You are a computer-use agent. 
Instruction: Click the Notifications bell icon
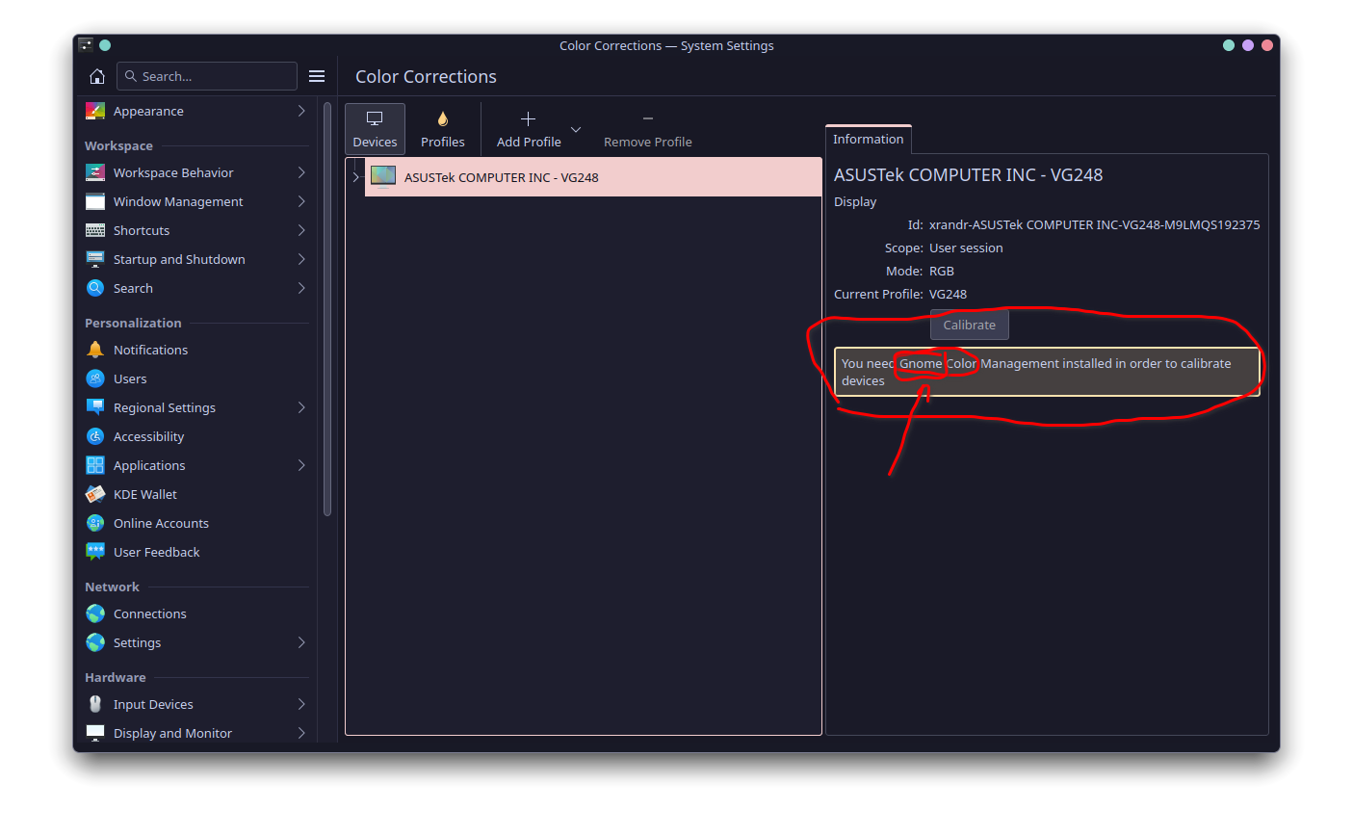point(95,350)
